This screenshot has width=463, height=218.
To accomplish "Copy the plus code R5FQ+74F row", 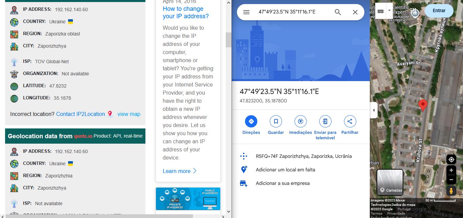I will point(301,156).
